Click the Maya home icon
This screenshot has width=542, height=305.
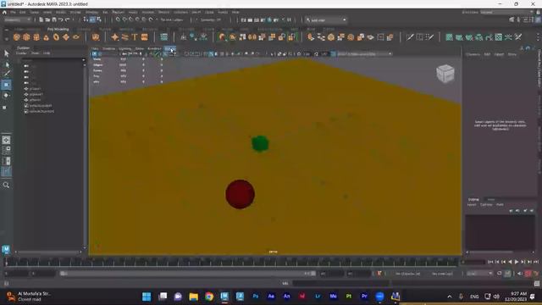pyautogui.click(x=4, y=12)
